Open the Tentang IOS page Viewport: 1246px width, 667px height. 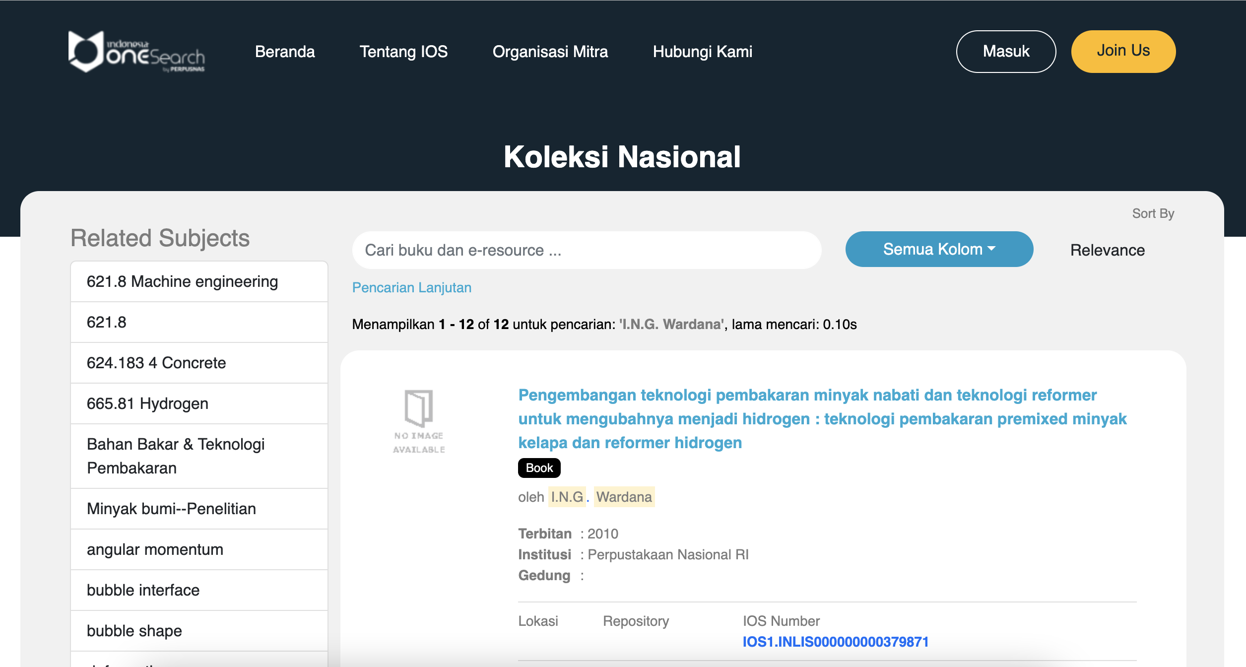(403, 52)
